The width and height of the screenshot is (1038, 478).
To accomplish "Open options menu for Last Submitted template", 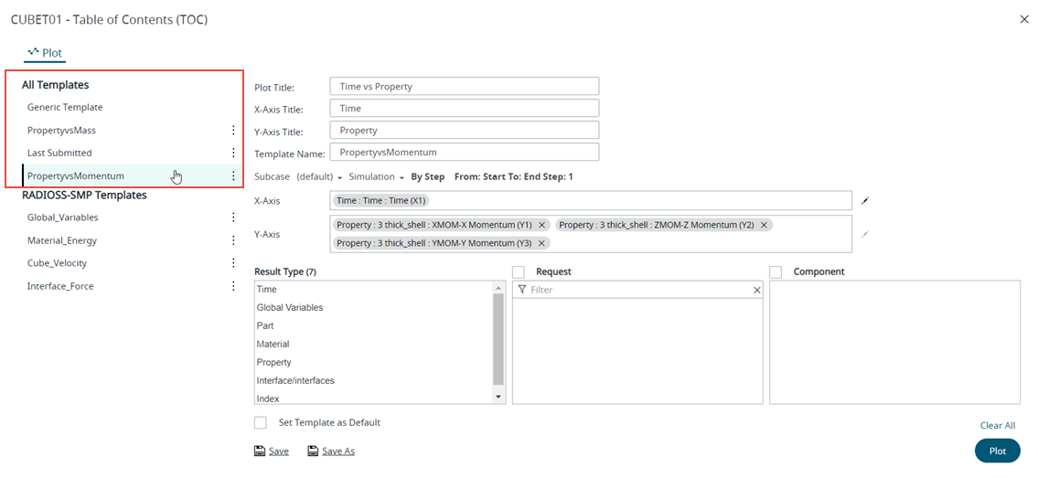I will [x=233, y=154].
